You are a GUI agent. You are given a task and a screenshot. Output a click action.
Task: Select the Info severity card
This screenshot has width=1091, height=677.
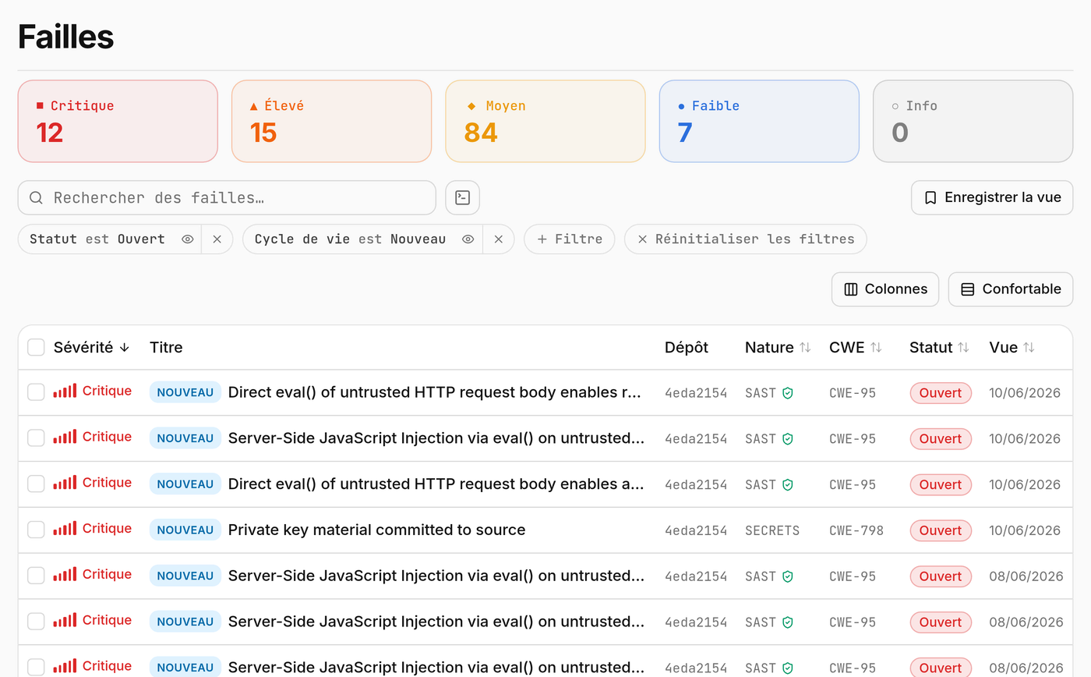coord(973,121)
